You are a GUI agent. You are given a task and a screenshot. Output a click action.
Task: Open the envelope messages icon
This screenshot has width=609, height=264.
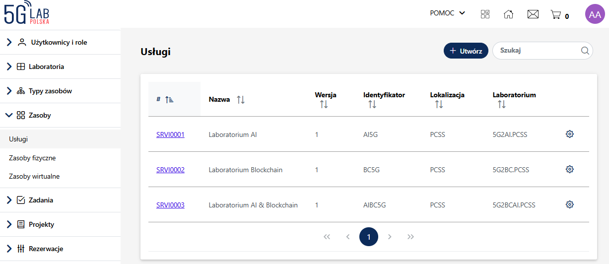(533, 14)
